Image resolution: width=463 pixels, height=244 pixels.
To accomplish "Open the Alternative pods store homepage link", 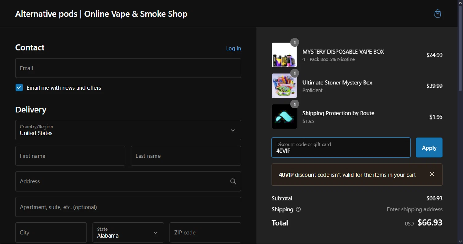I will coord(101,14).
